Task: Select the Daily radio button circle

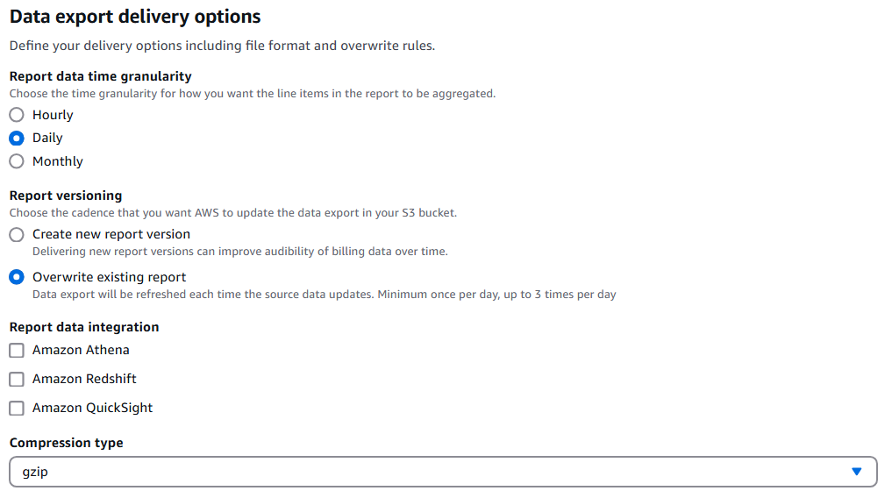Action: pyautogui.click(x=17, y=138)
